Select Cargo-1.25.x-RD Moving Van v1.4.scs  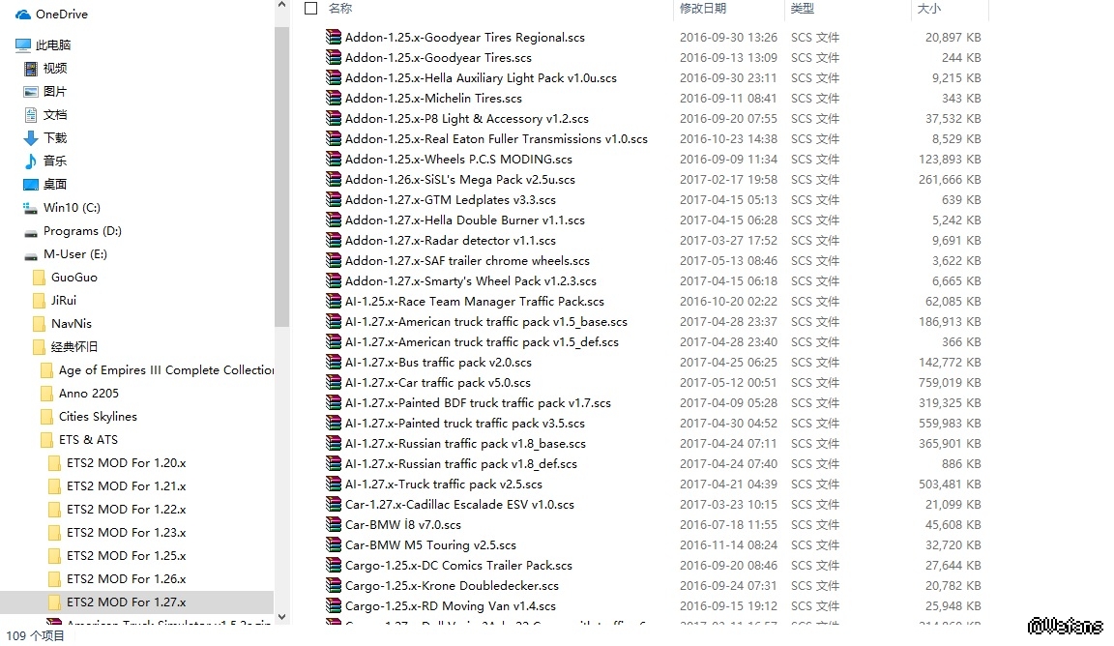point(451,606)
